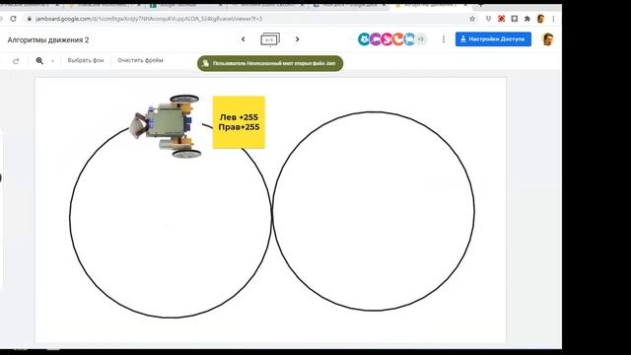Go to previous frame arrow
The height and width of the screenshot is (355, 631).
[x=244, y=39]
